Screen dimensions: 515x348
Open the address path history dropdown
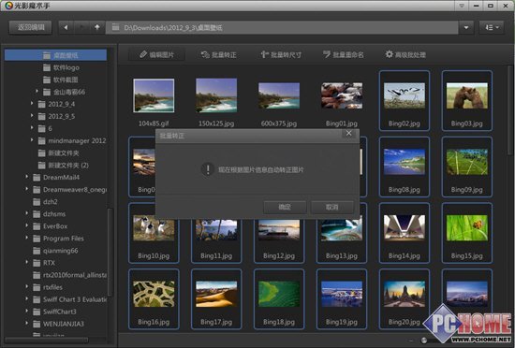pos(466,27)
